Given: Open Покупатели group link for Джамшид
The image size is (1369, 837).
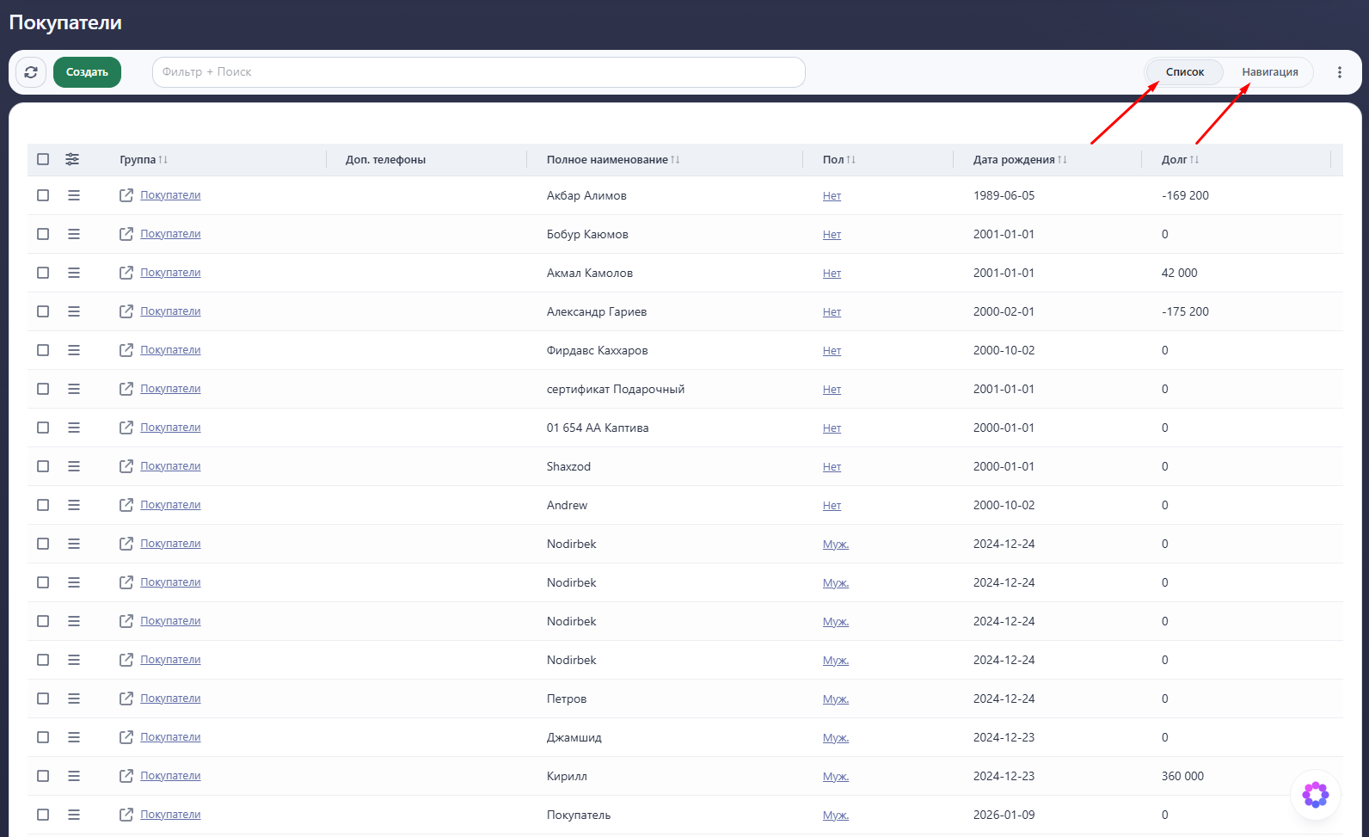Looking at the screenshot, I should [170, 737].
